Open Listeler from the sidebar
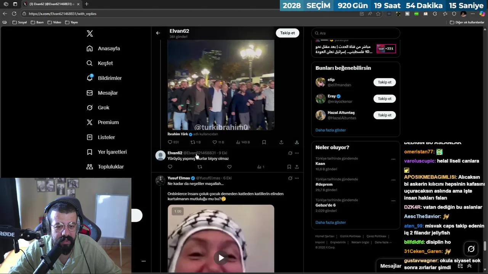This screenshot has width=488, height=274. 101,137
